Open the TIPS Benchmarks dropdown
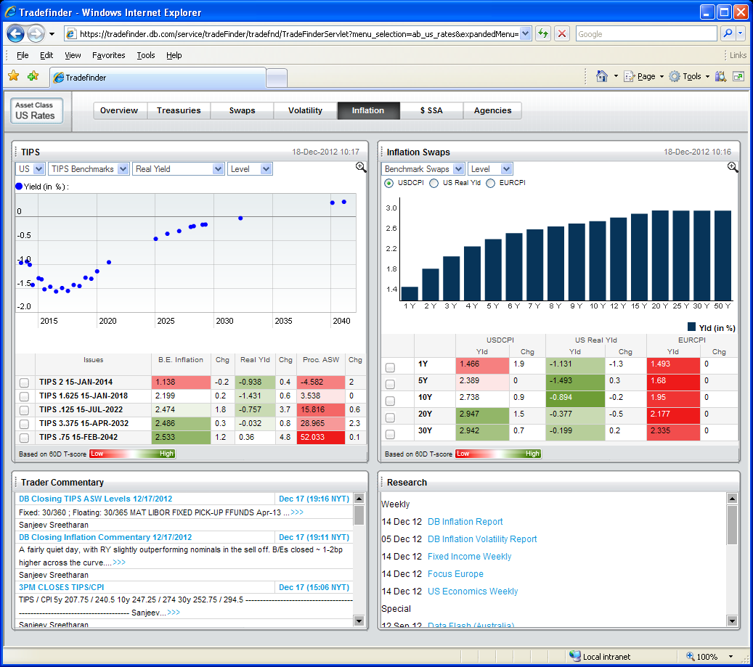 point(89,169)
